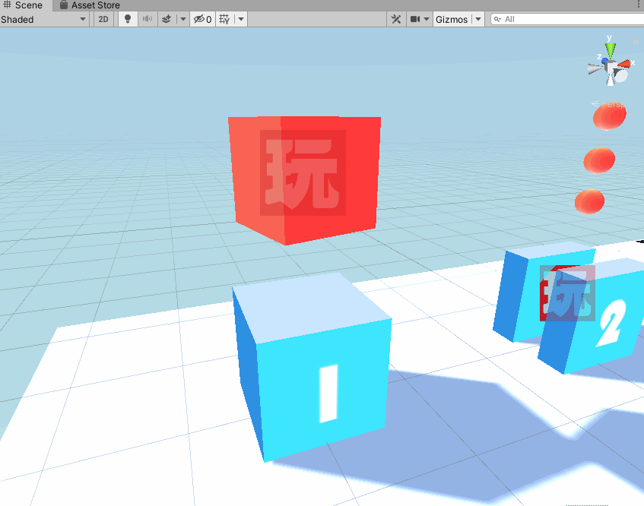This screenshot has width=644, height=506.
Task: Open the camera settings dropdown arrow
Action: [427, 19]
